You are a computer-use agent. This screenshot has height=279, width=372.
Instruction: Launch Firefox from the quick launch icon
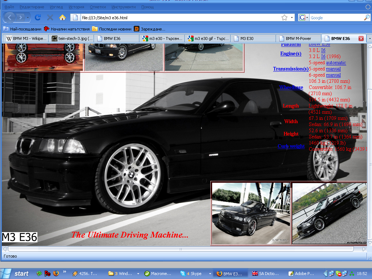(x=56, y=273)
